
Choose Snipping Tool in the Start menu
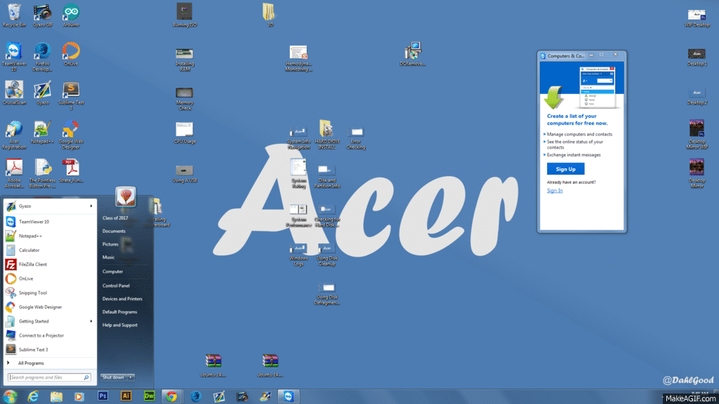click(x=33, y=292)
